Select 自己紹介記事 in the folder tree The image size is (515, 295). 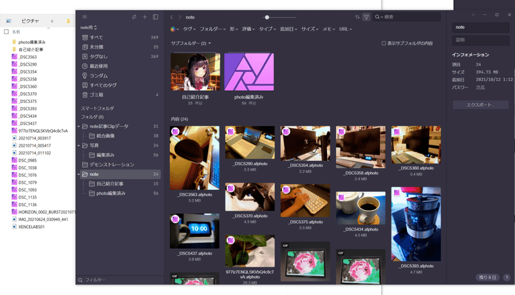[x=120, y=184]
